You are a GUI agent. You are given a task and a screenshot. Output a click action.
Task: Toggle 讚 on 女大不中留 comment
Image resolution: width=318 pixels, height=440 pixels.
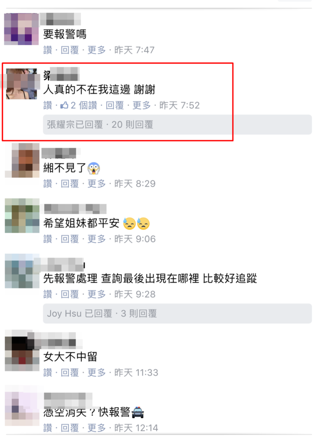pyautogui.click(x=48, y=372)
